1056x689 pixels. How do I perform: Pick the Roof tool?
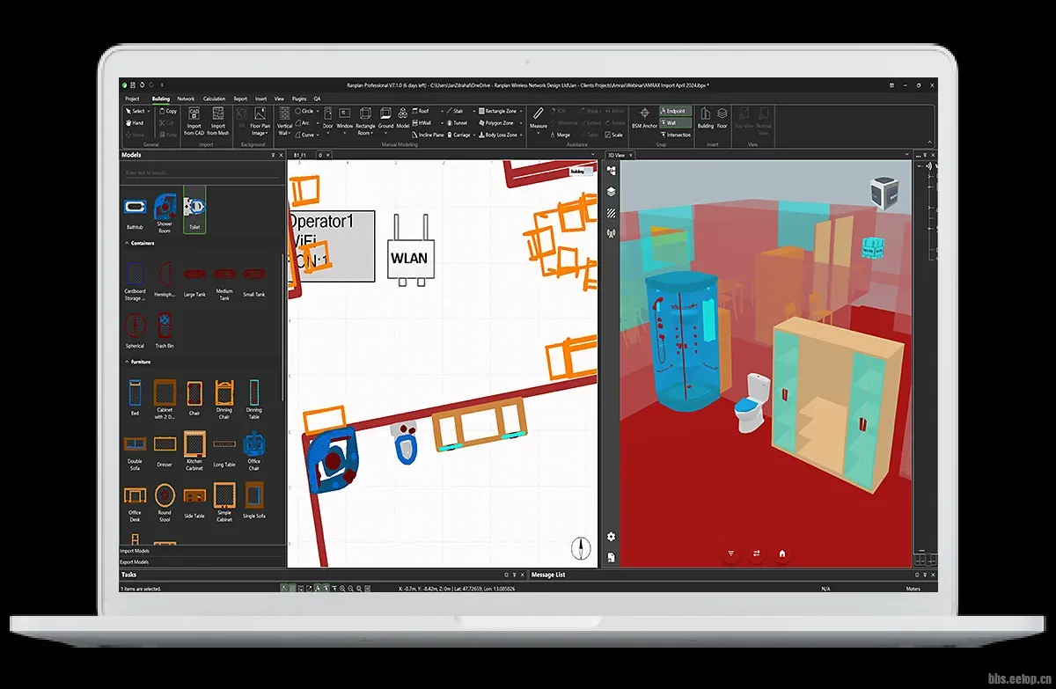click(421, 112)
